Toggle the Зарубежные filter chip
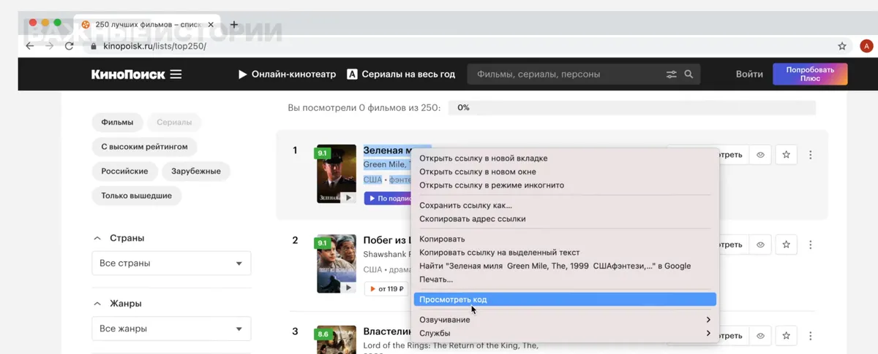This screenshot has width=878, height=354. [196, 171]
